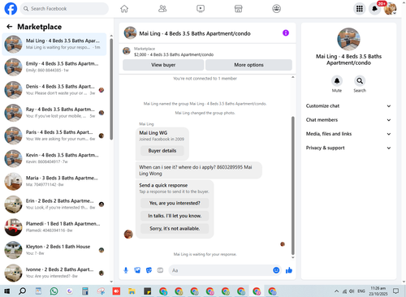This screenshot has width=406, height=297.
Task: Click the listing thumbnail beside $2,000 price
Action: click(x=127, y=51)
